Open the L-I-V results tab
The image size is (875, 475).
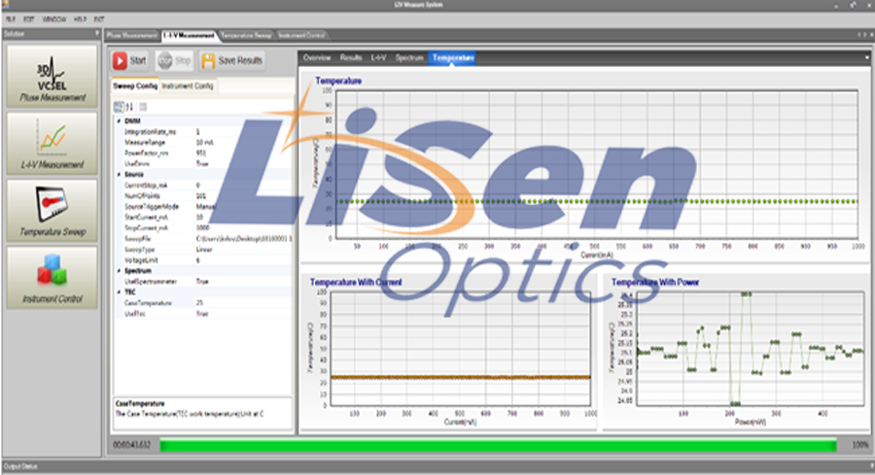pyautogui.click(x=378, y=57)
